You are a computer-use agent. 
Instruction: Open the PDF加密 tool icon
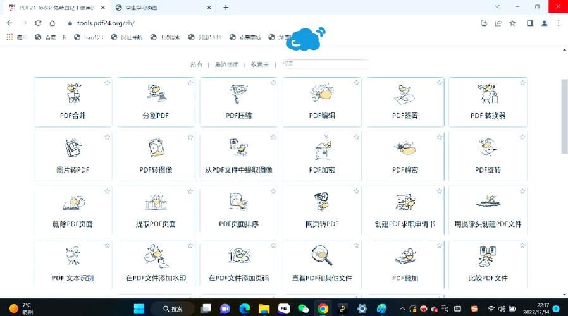[x=323, y=147]
